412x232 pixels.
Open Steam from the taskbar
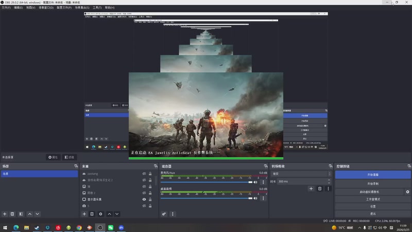pos(37,227)
